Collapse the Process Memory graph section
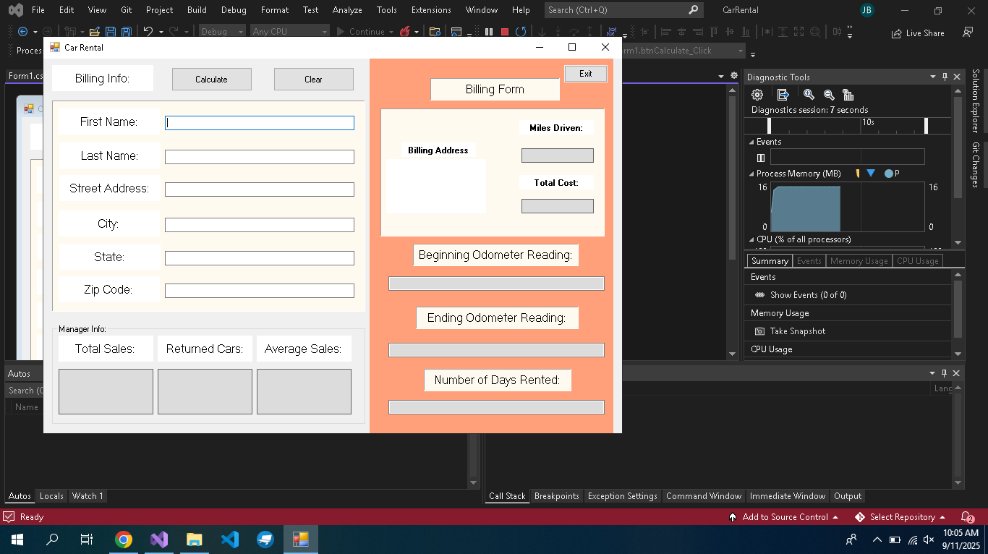This screenshot has width=988, height=554. coord(751,174)
